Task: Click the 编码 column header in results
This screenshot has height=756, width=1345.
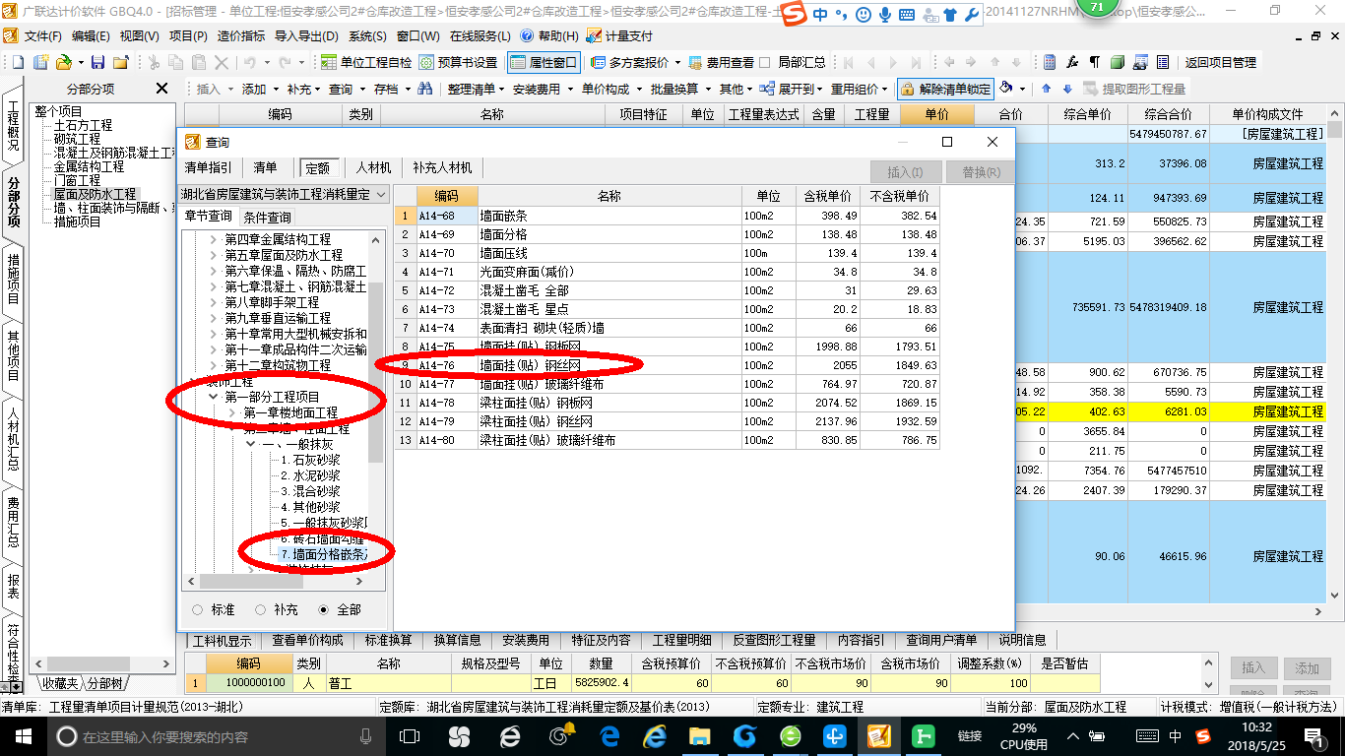Action: coord(447,196)
